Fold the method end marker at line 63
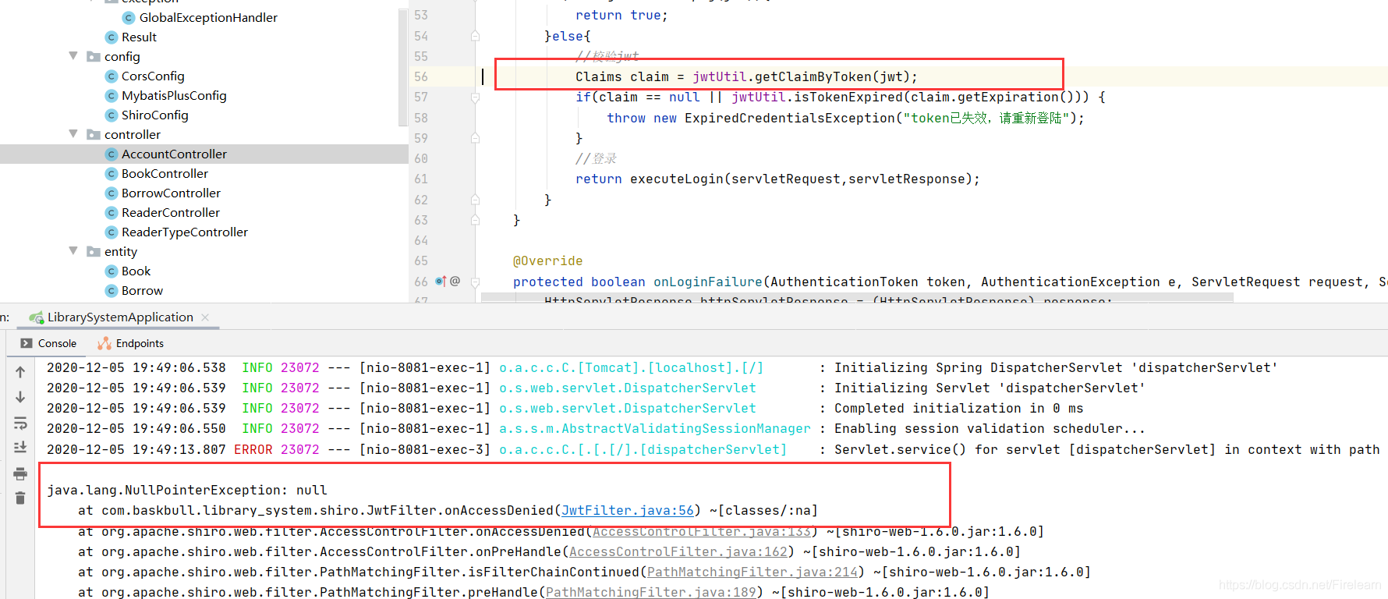Screen dimensions: 1388x599 475,220
